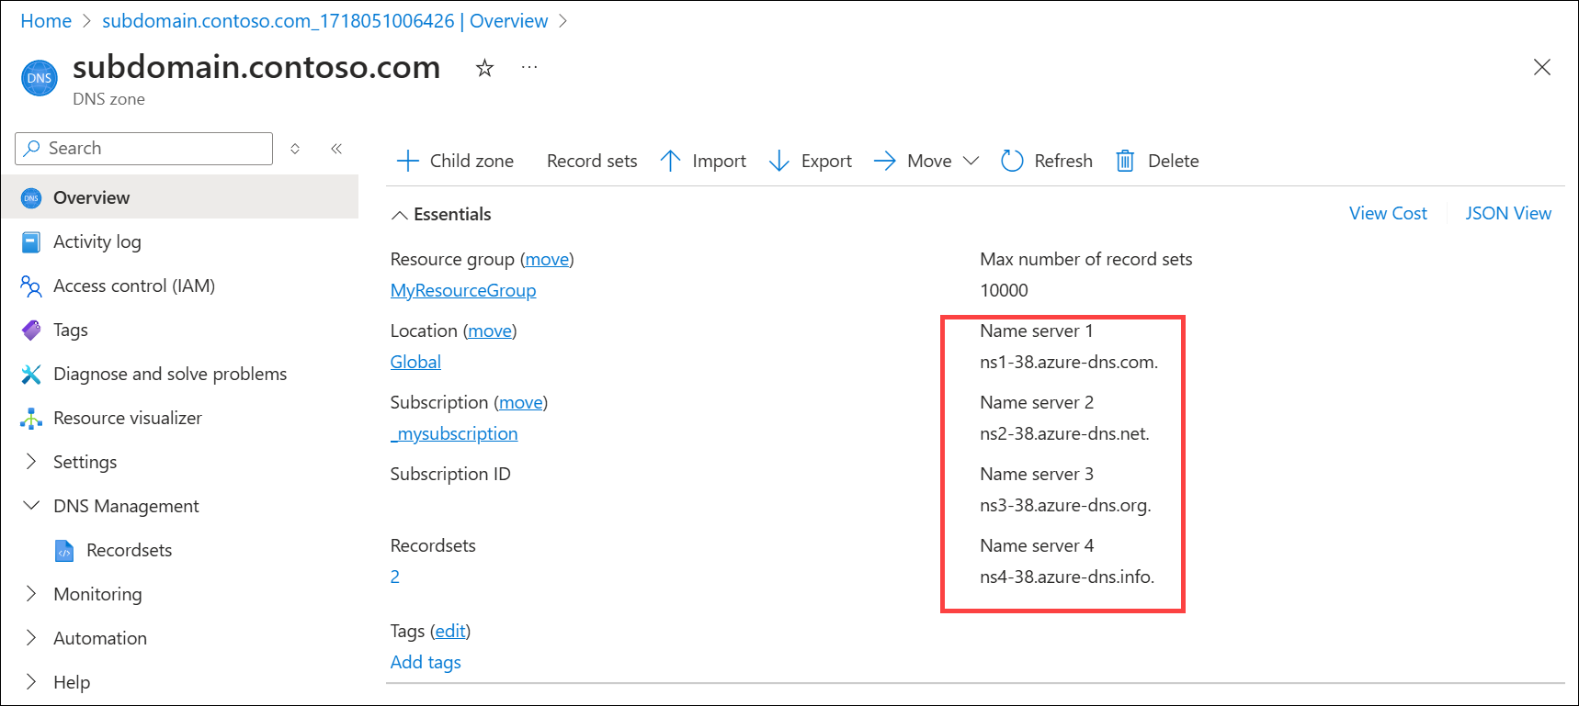Collapse the sidebar with double chevron
Viewport: 1579px width, 706px height.
pyautogui.click(x=336, y=149)
